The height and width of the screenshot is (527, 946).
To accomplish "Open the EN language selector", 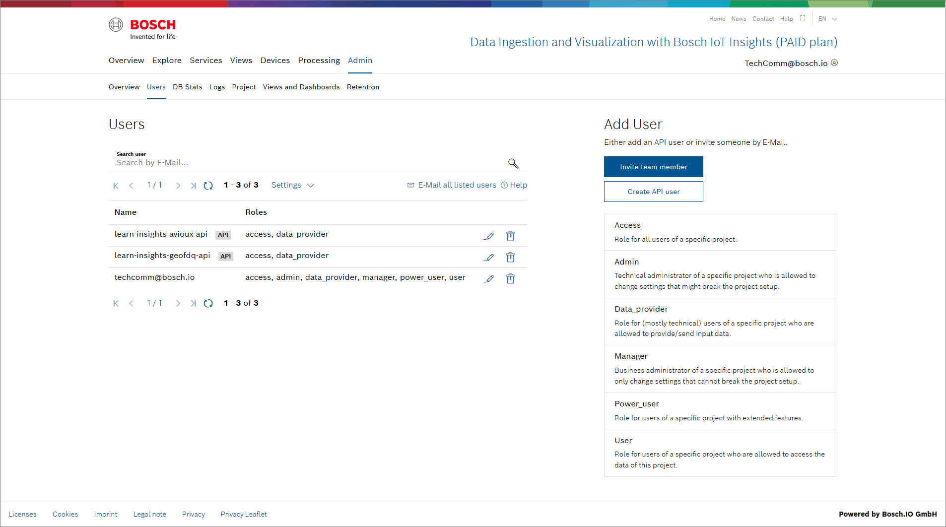I will (827, 19).
